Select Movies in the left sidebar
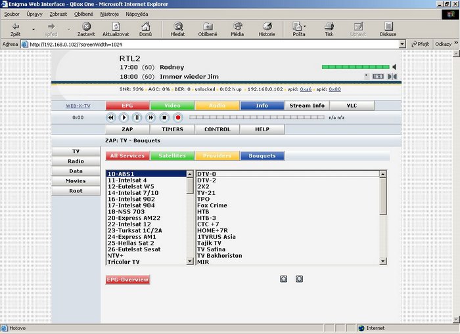Image resolution: width=460 pixels, height=334 pixels. 76,180
